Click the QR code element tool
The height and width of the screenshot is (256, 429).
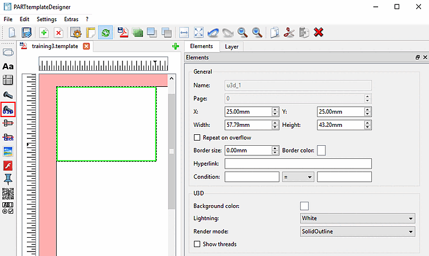(x=8, y=194)
